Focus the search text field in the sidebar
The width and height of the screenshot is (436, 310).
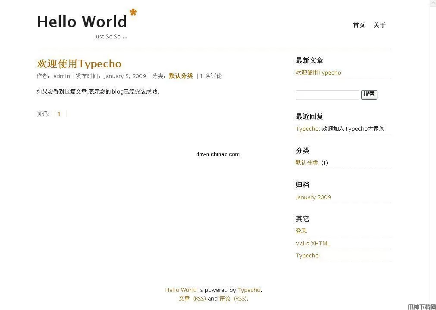tap(327, 95)
